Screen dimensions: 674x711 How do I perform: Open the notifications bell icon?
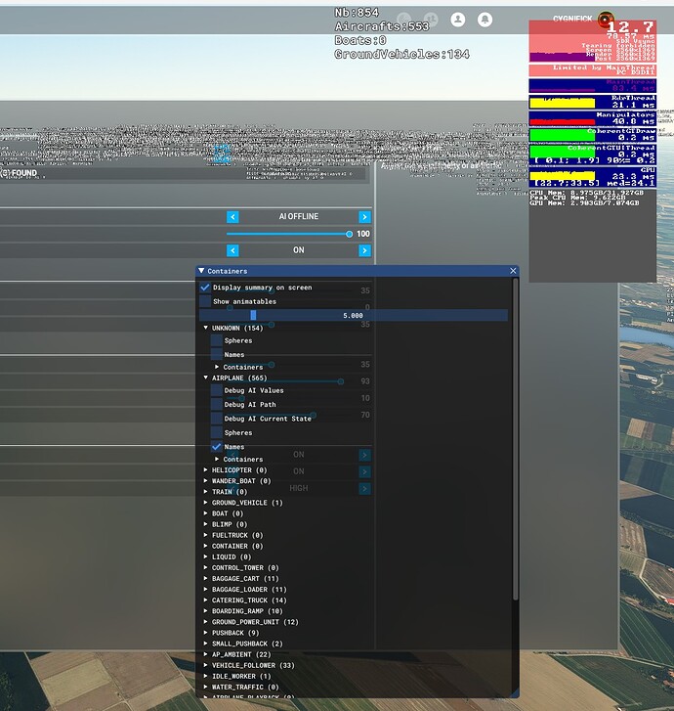pyautogui.click(x=484, y=20)
